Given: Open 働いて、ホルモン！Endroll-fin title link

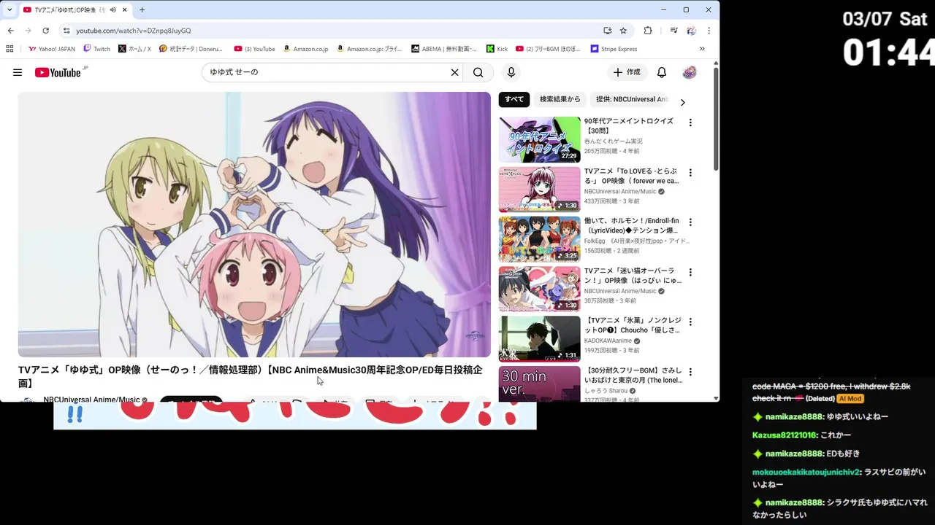Looking at the screenshot, I should click(x=632, y=225).
